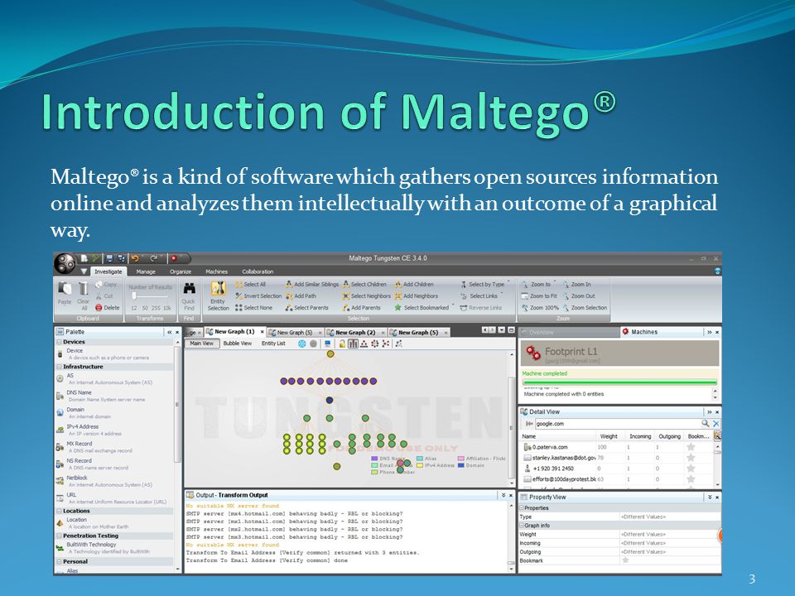Click the Weight column header in Detail View
795x596 pixels.
click(x=609, y=436)
